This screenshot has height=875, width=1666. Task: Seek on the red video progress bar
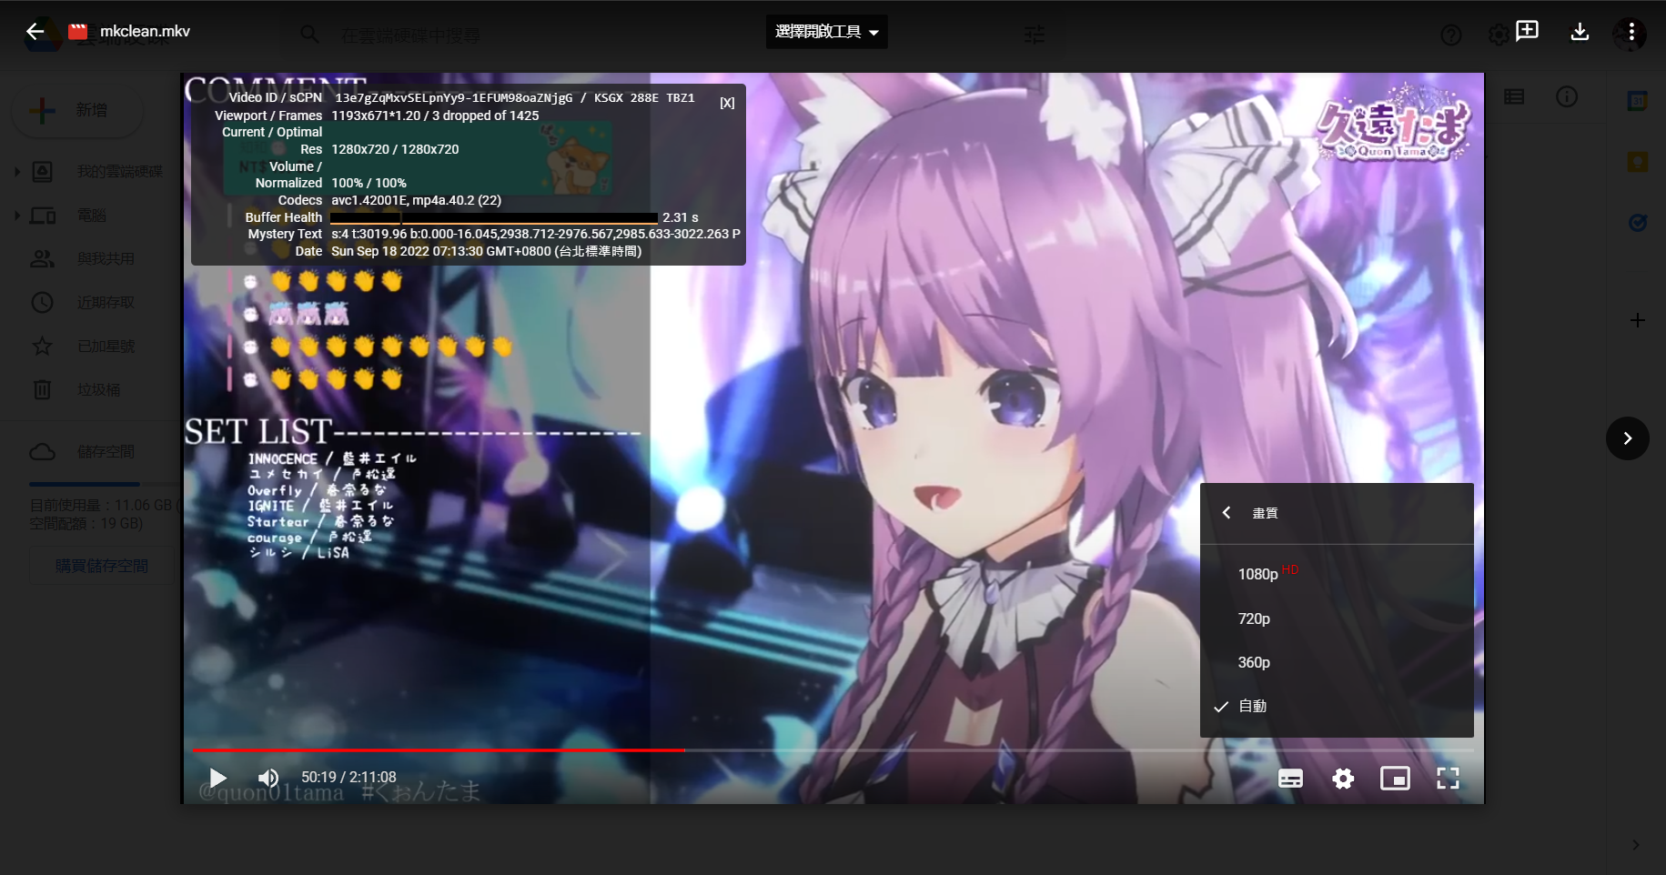[437, 750]
